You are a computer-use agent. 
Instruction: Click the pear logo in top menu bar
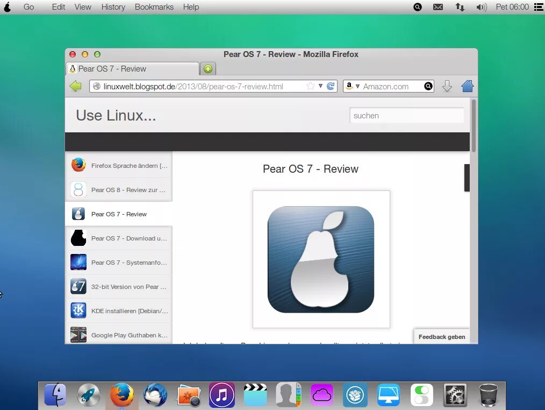coord(8,7)
